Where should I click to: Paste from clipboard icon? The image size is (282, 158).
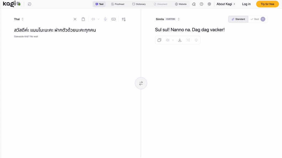pos(83,19)
